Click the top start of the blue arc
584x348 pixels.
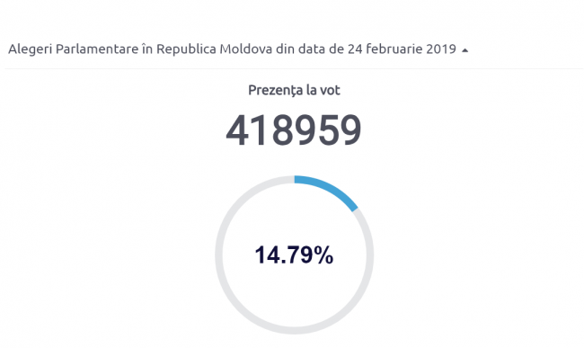296,179
